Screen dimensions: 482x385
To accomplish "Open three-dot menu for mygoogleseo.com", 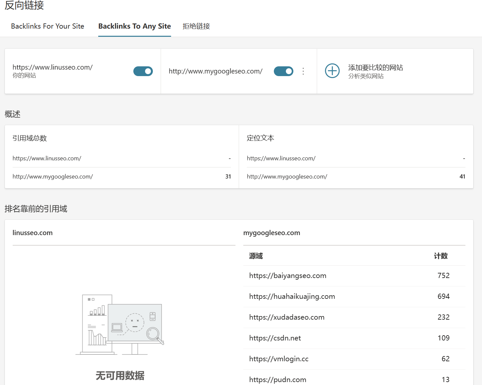I will pyautogui.click(x=303, y=71).
